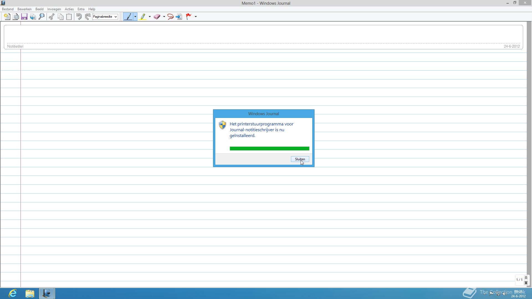The width and height of the screenshot is (532, 299).
Task: Expand the Pen tool options arrow
Action: [135, 17]
